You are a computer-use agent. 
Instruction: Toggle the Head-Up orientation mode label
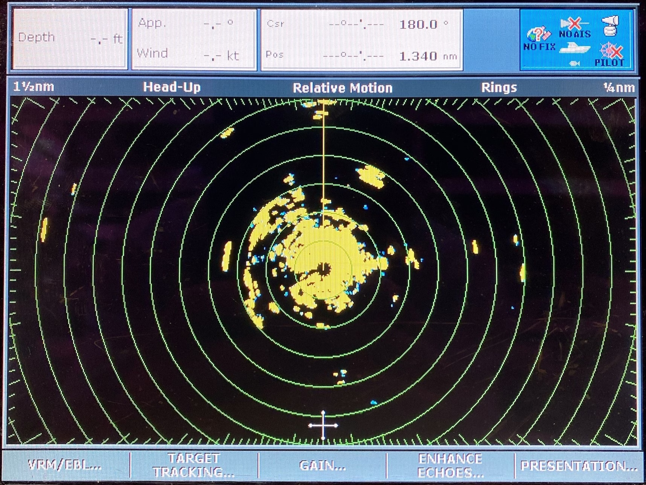click(x=172, y=87)
